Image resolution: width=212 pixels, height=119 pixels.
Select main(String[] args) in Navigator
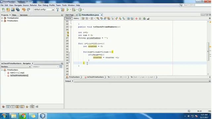point(17,73)
